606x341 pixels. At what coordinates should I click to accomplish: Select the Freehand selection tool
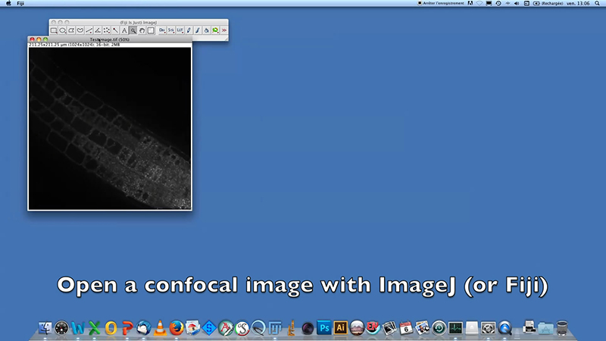click(x=80, y=30)
